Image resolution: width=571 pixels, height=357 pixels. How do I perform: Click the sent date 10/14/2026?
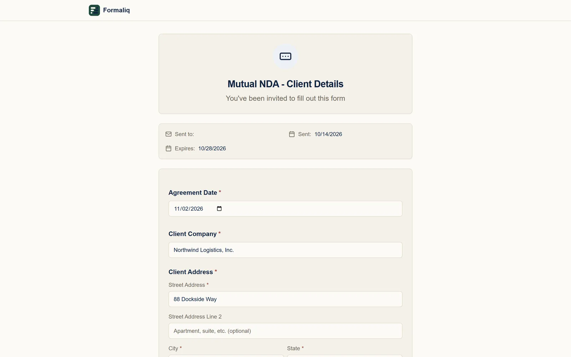[328, 134]
